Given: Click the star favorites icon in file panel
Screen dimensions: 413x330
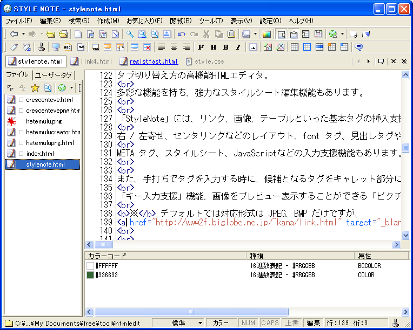Looking at the screenshot, I should [x=35, y=88].
